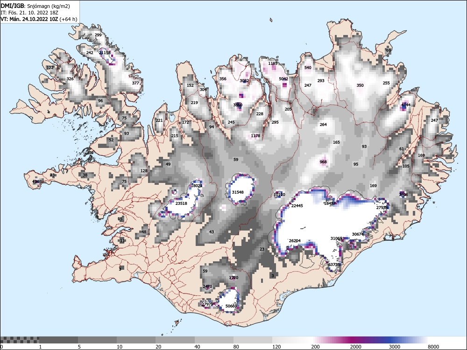Click the map value '1178'

pyautogui.click(x=255, y=136)
